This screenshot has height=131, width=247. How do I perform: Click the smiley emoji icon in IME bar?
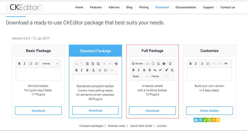click(x=218, y=120)
